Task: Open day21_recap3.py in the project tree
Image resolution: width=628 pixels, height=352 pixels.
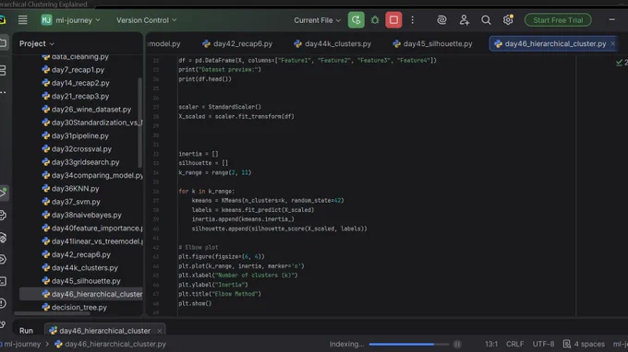Action: [76, 96]
